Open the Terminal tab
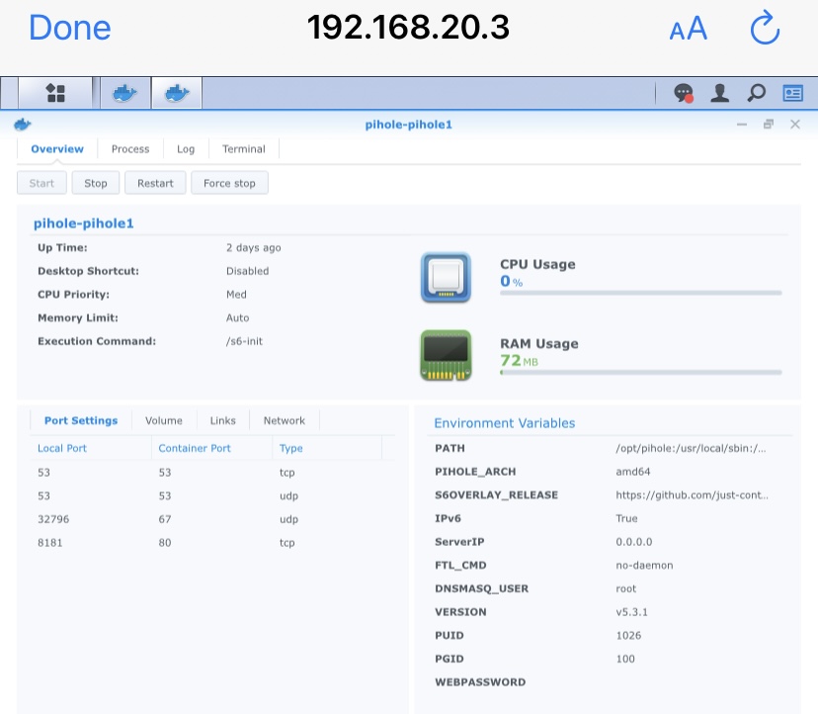The image size is (818, 714). point(244,149)
